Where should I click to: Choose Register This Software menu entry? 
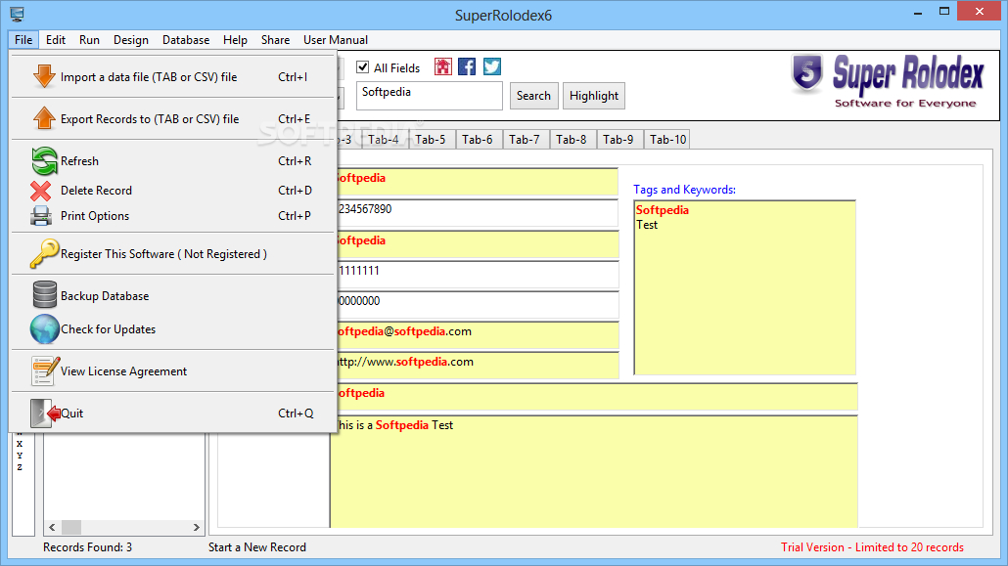click(173, 254)
